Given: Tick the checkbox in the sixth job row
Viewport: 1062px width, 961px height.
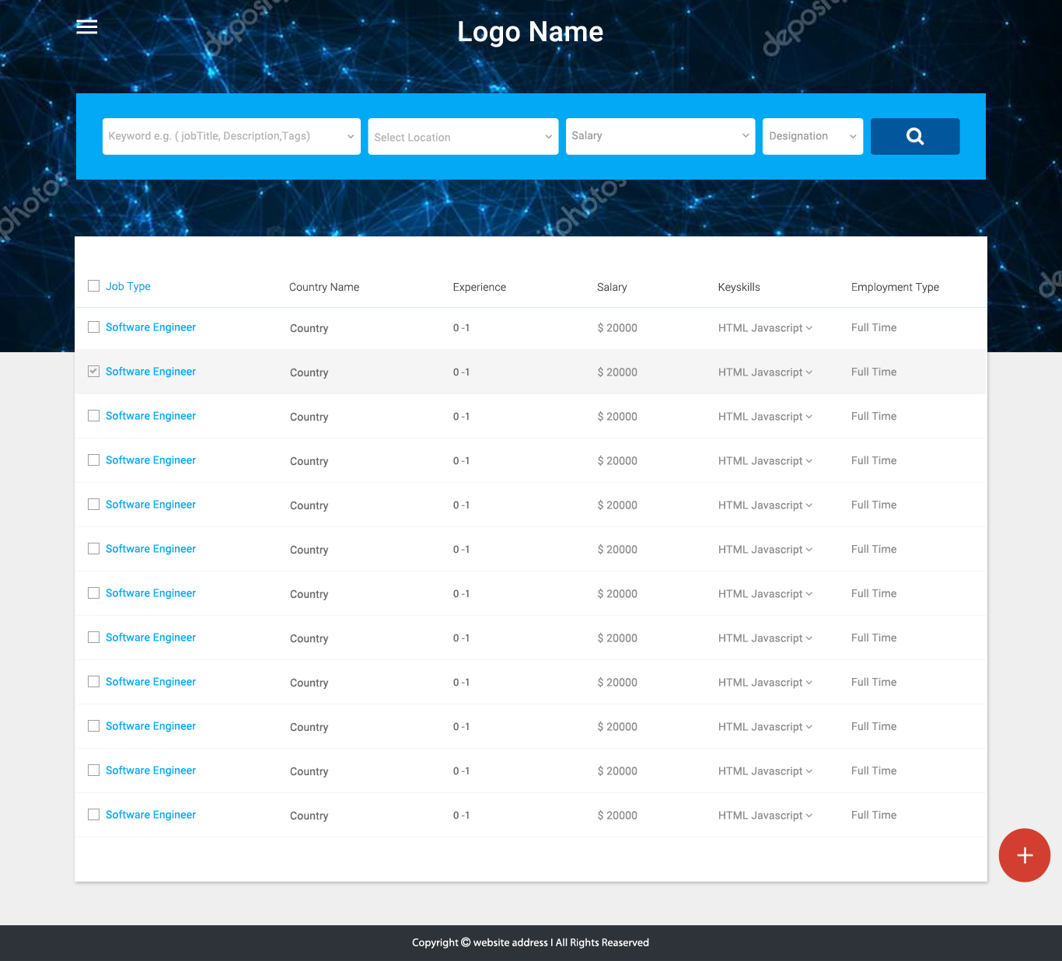Looking at the screenshot, I should pos(94,549).
